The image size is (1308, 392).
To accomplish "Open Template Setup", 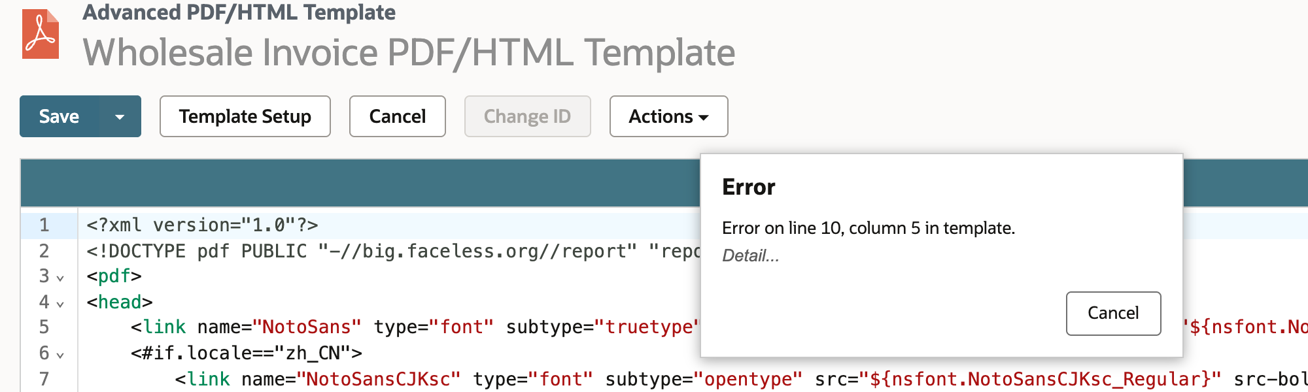I will pyautogui.click(x=245, y=116).
